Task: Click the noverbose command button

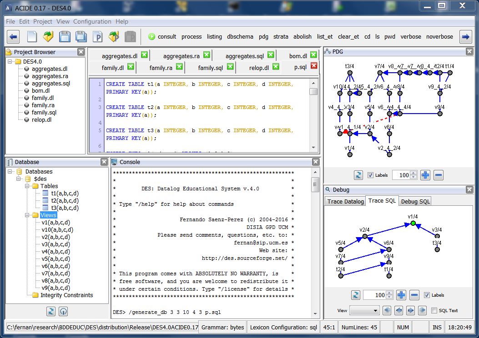Action: [439, 37]
